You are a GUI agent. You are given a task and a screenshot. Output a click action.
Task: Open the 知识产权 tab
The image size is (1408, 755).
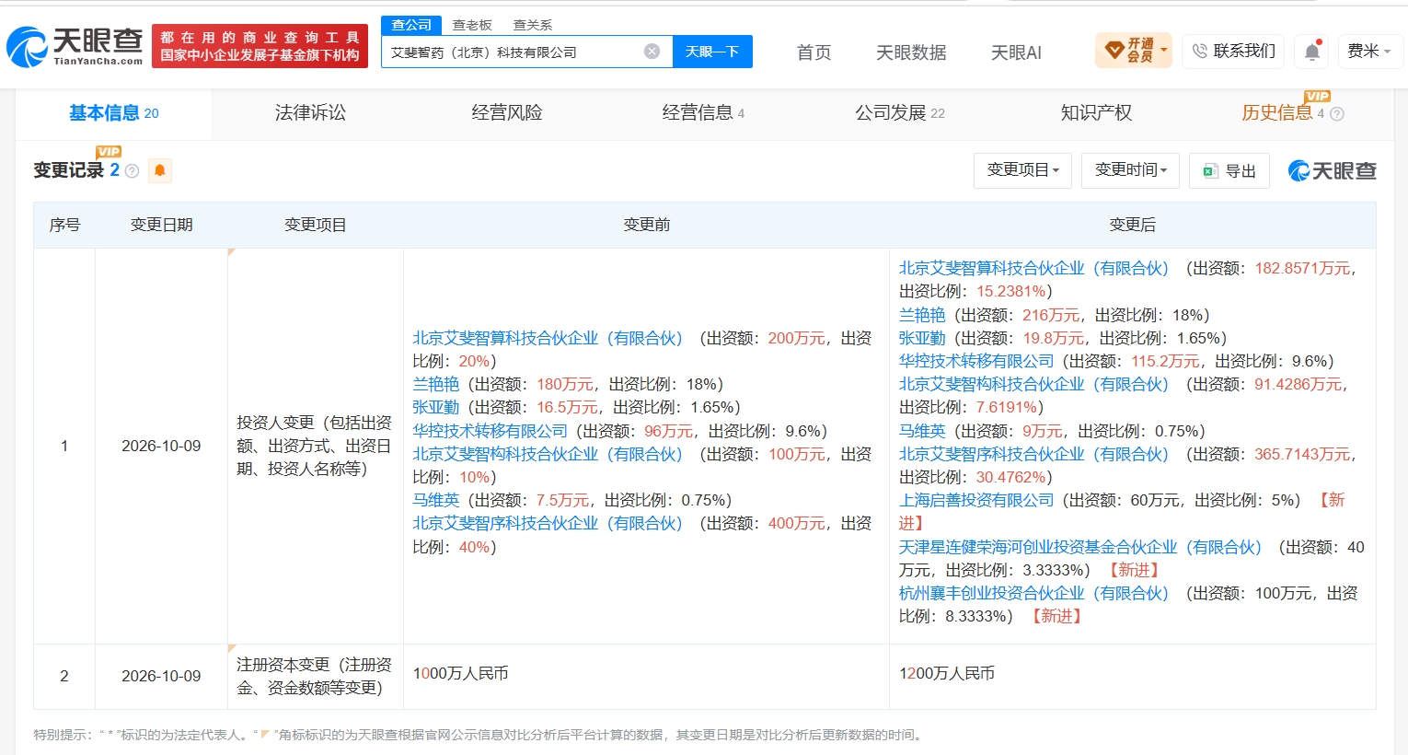1096,113
